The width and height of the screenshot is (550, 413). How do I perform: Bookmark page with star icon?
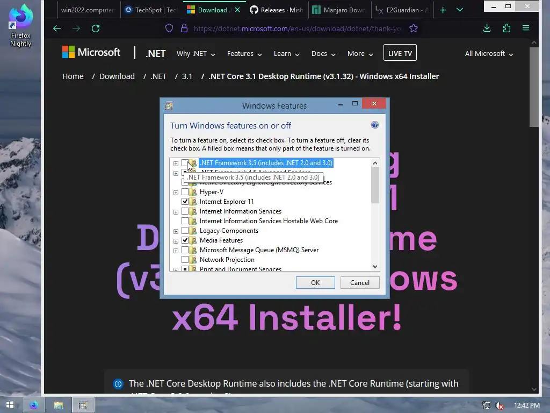414,29
